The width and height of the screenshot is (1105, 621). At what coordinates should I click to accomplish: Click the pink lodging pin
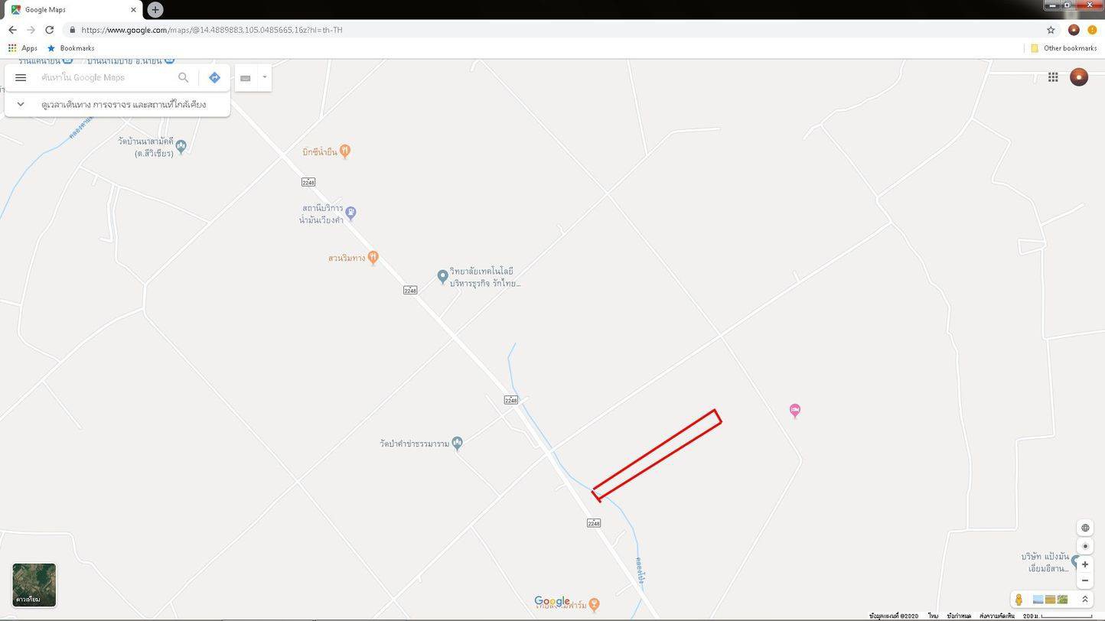pos(795,411)
